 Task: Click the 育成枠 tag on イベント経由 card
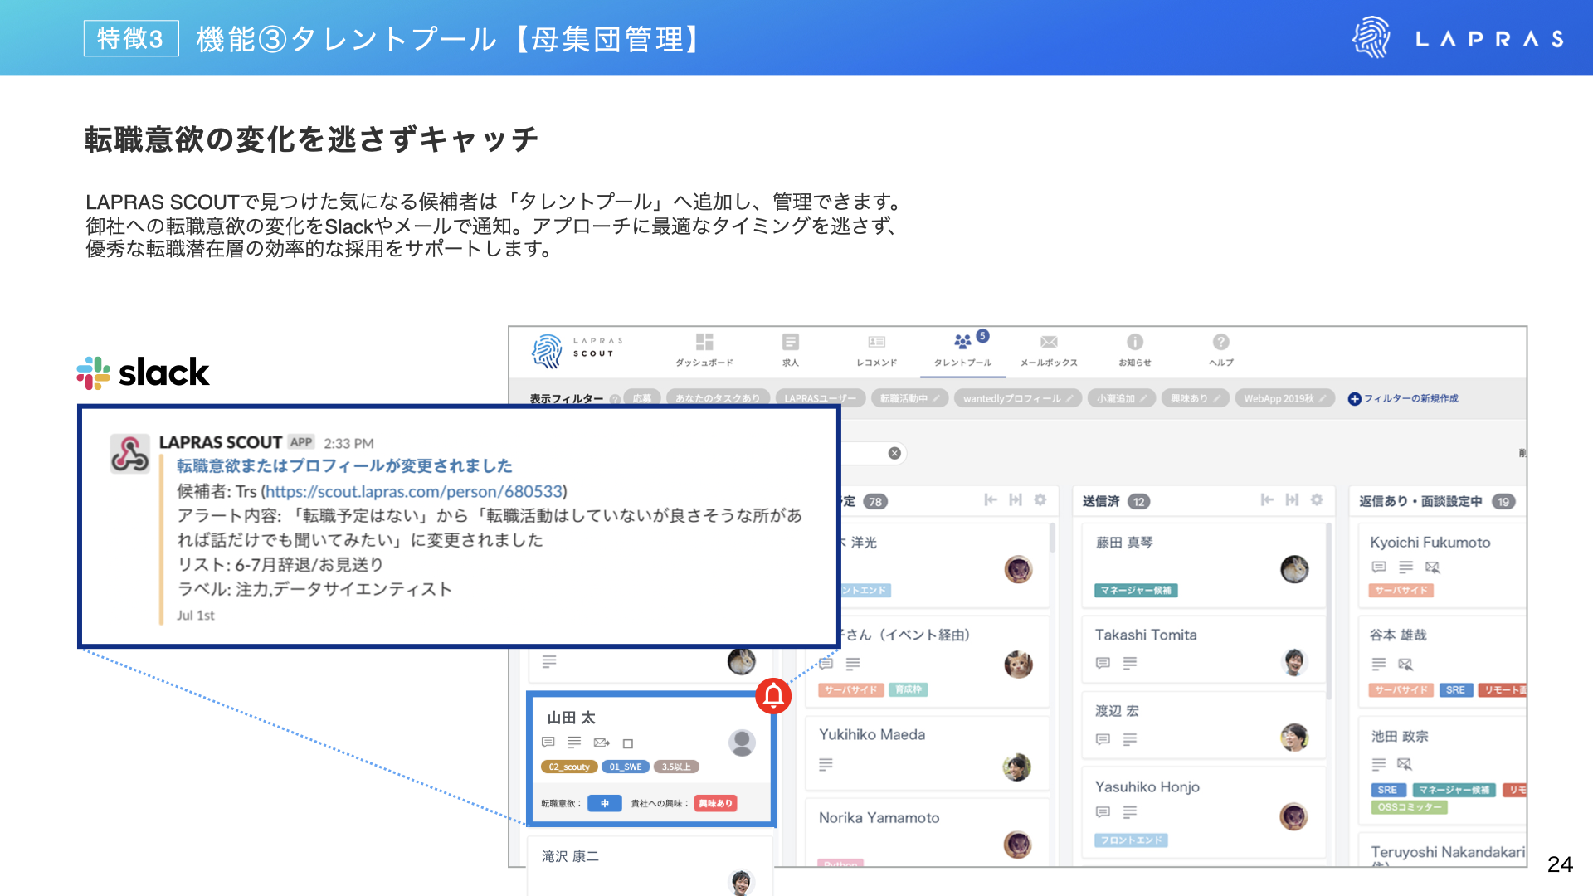pyautogui.click(x=909, y=690)
